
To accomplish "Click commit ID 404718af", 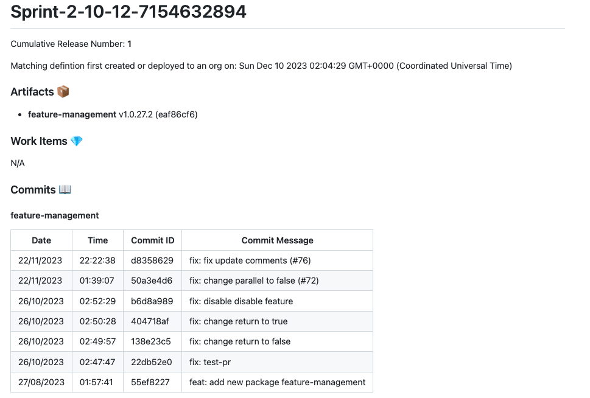I will 152,321.
